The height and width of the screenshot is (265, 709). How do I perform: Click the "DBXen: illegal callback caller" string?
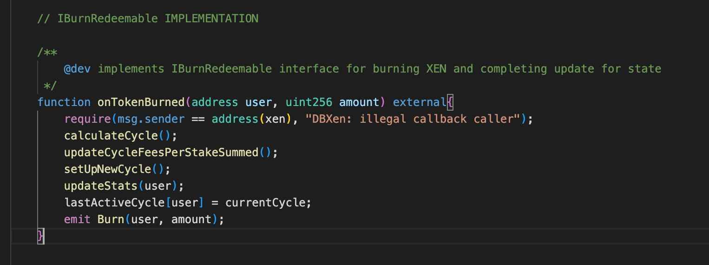pyautogui.click(x=413, y=119)
